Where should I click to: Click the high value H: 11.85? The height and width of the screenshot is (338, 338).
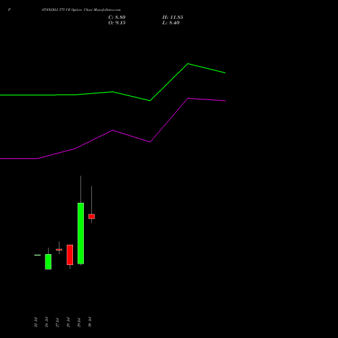coord(172,18)
